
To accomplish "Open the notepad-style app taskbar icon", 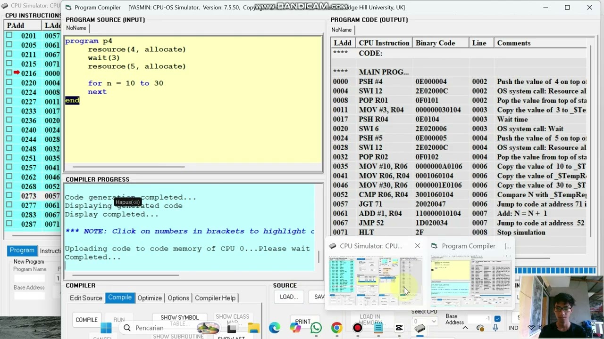I will coord(378,328).
